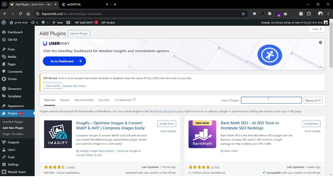
Task: Click the New content button in admin bar
Action: click(x=57, y=23)
